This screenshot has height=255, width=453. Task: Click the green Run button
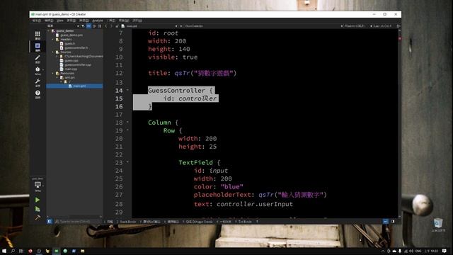point(38,200)
